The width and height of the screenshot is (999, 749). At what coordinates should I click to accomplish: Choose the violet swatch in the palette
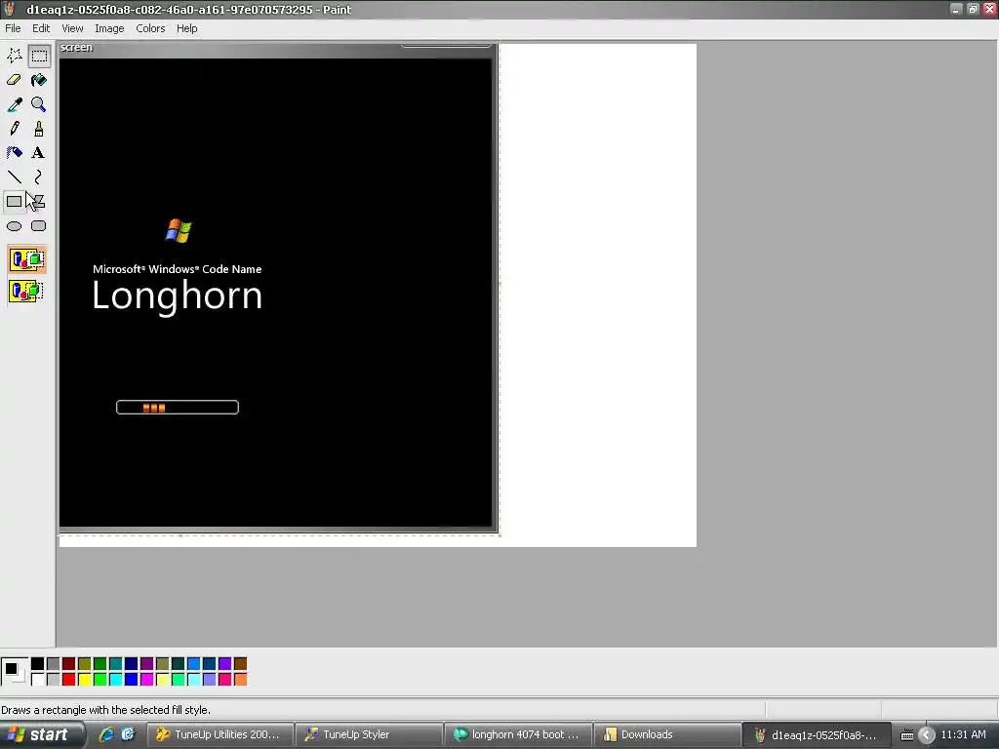tap(225, 663)
